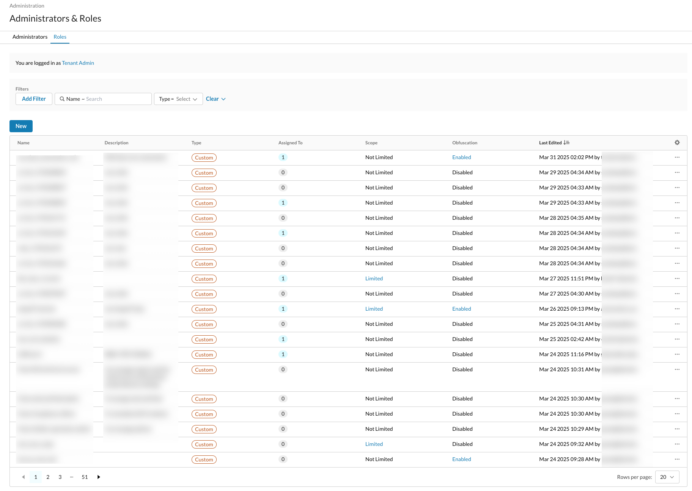The image size is (692, 491).
Task: Go to the next page using the arrow
Action: [99, 477]
